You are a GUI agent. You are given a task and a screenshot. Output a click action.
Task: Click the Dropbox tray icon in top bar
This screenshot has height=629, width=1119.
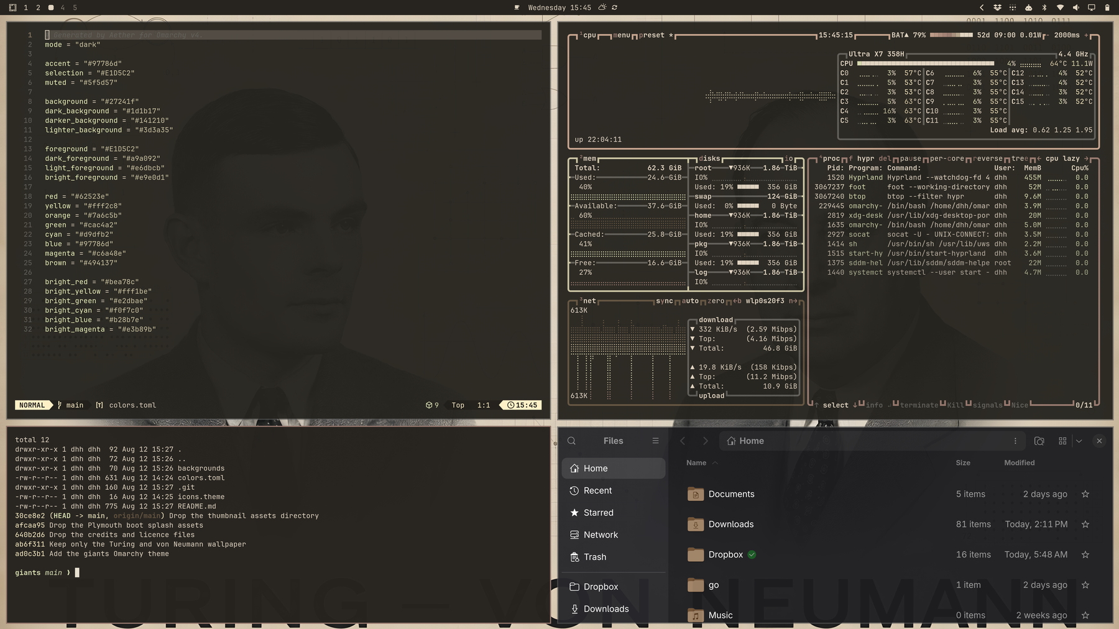(997, 7)
